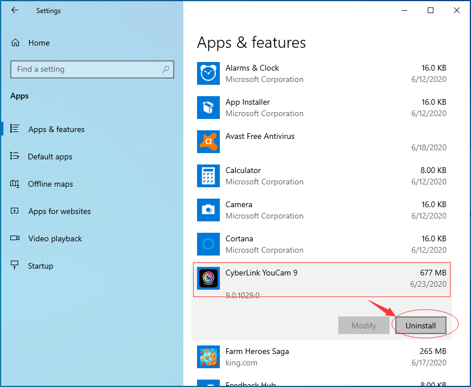The image size is (471, 387).
Task: Click the Cortana entry name
Action: 239,238
